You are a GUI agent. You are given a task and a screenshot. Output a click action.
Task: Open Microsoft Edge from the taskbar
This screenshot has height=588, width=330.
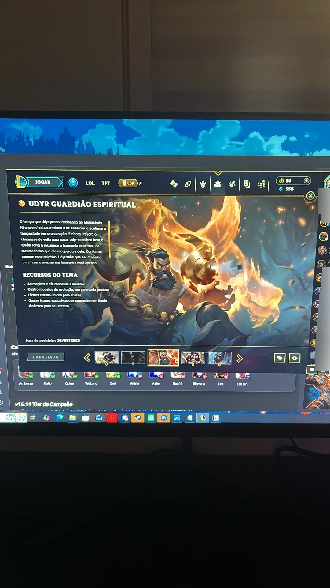60,418
